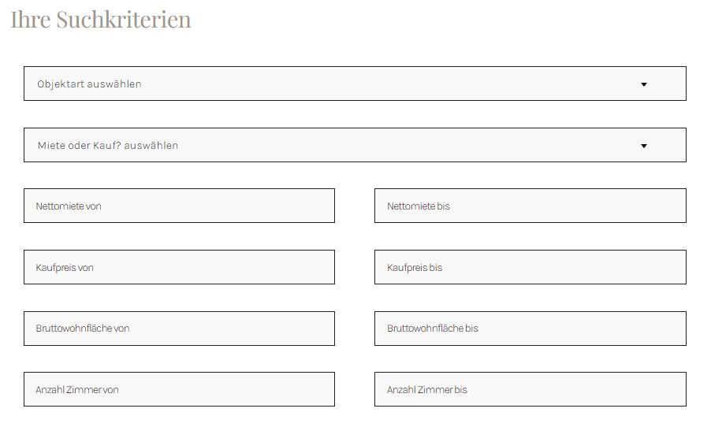Click the arrow icon in Objektart dropdown
This screenshot has height=427, width=711.
point(644,84)
